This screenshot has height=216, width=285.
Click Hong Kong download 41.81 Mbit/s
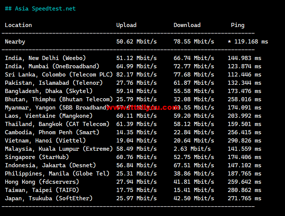click(x=194, y=182)
